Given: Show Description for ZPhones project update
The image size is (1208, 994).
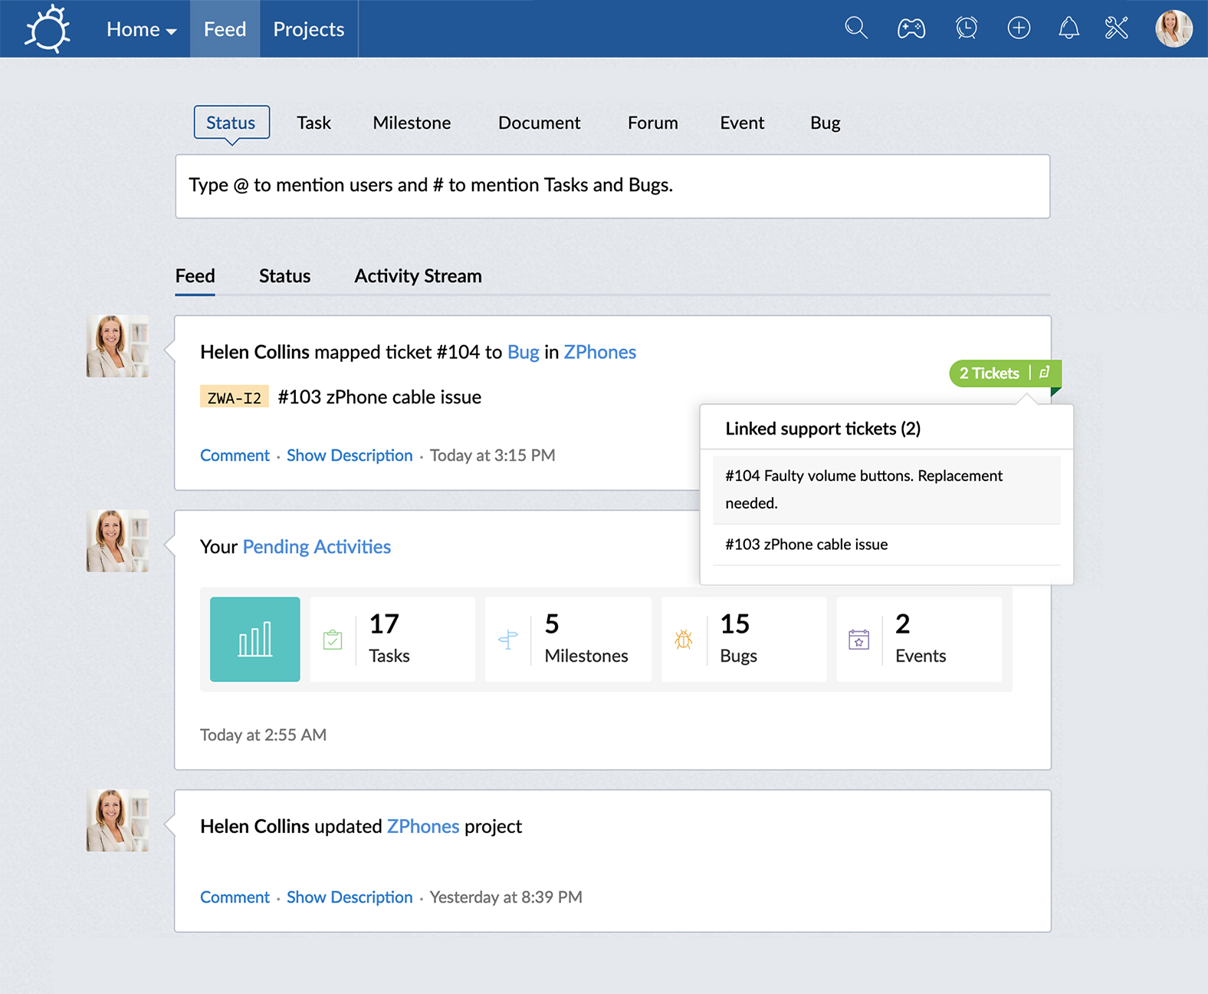Looking at the screenshot, I should coord(350,897).
